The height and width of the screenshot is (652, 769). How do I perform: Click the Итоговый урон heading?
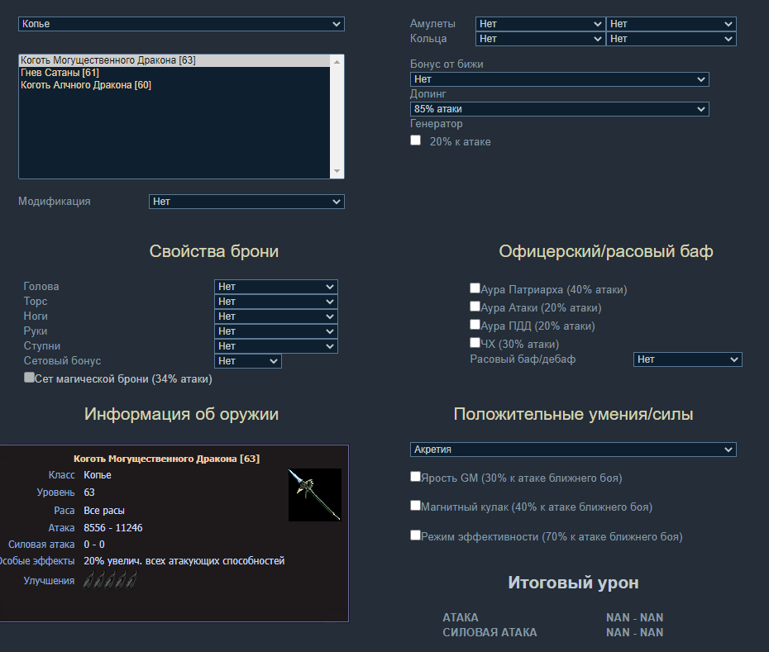[573, 583]
